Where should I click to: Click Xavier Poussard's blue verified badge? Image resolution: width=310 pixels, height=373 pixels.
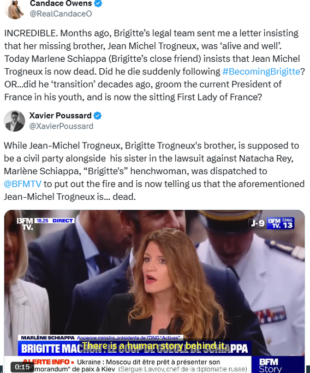pos(97,116)
